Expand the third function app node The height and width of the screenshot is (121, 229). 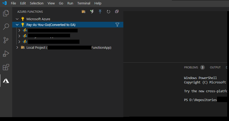pyautogui.click(x=19, y=42)
